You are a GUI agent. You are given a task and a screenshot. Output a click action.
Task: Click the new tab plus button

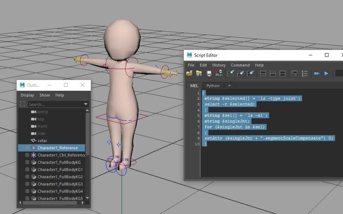(229, 85)
